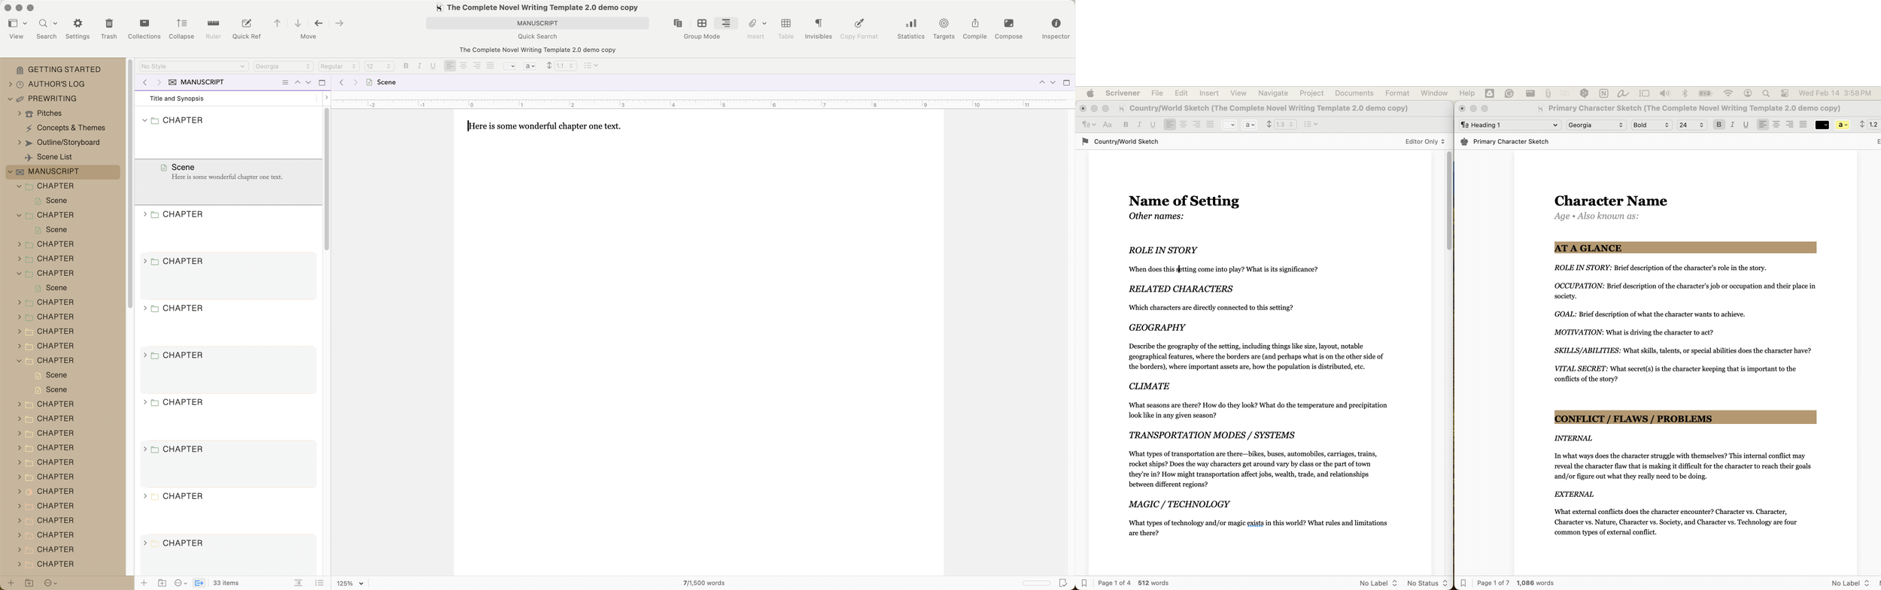
Task: Switch group mode to outliner view
Action: point(726,23)
